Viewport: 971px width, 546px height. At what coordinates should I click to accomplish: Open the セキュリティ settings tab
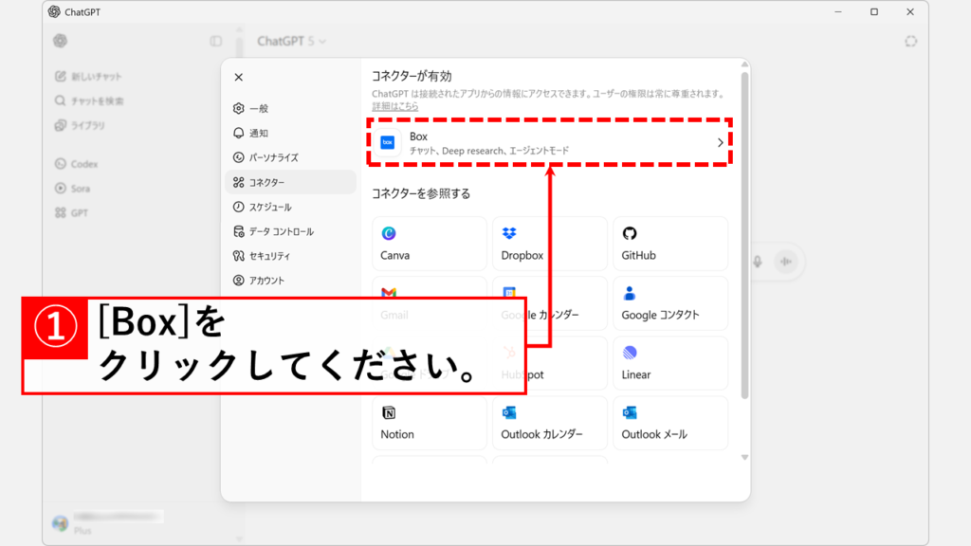(x=290, y=256)
